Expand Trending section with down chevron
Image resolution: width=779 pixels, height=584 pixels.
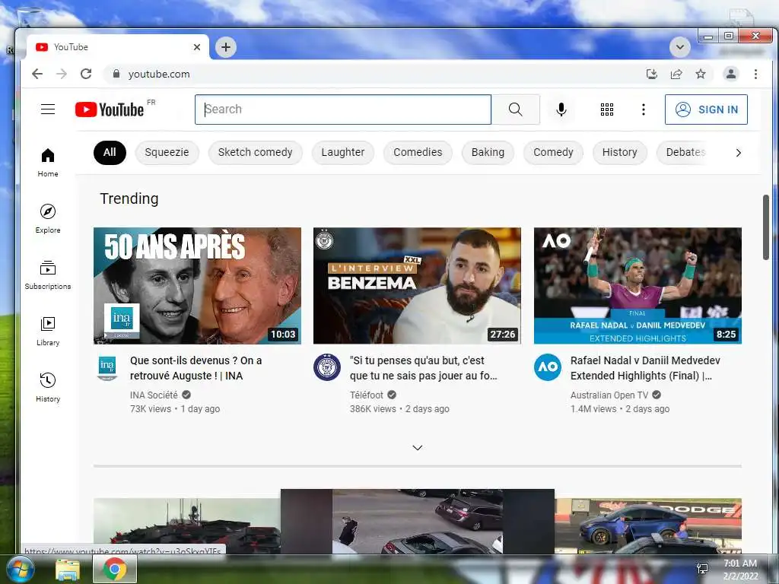(418, 448)
